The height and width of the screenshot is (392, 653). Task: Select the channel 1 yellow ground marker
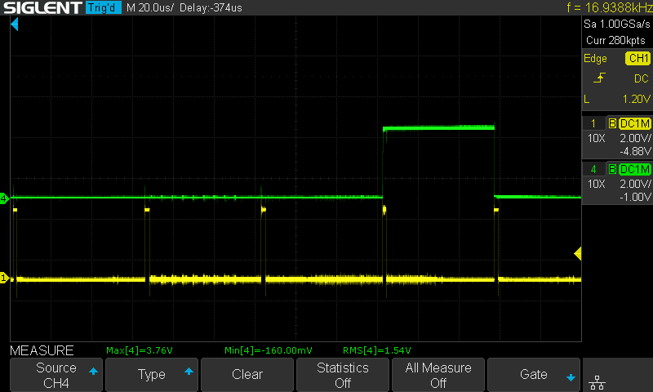pos(4,278)
